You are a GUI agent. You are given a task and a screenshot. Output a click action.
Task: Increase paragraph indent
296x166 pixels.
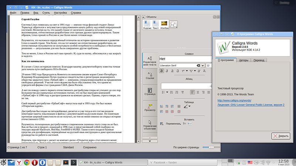177,92
